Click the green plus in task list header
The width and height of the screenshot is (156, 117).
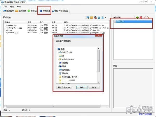click(x=137, y=17)
